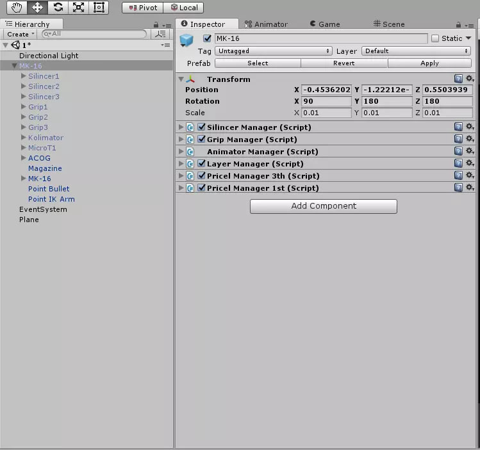Open Layer Manager script gear menu
The height and width of the screenshot is (450, 480).
coord(470,163)
